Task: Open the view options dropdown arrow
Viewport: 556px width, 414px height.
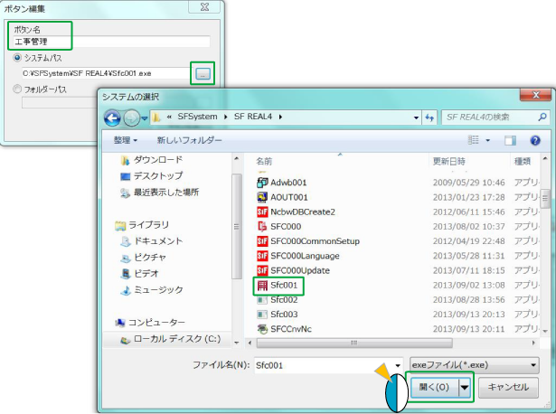Action: (488, 140)
